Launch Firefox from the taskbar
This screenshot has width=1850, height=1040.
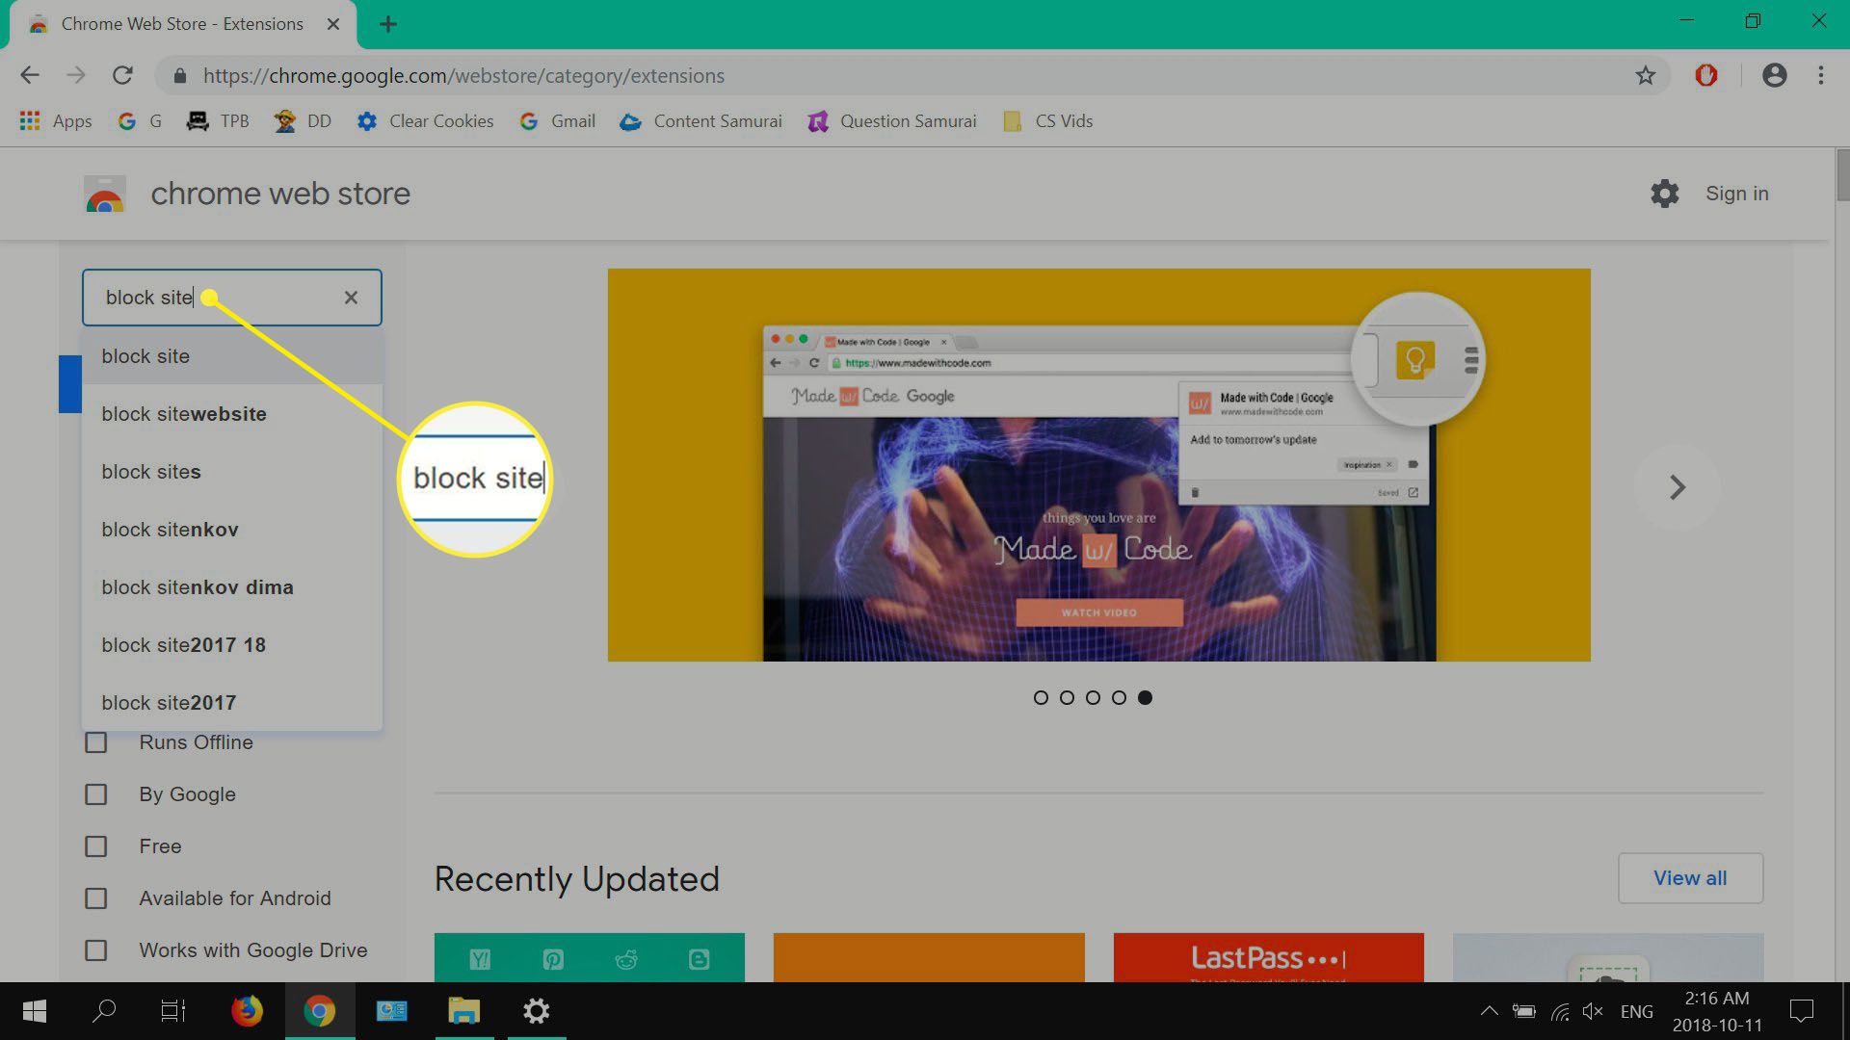click(x=247, y=1011)
